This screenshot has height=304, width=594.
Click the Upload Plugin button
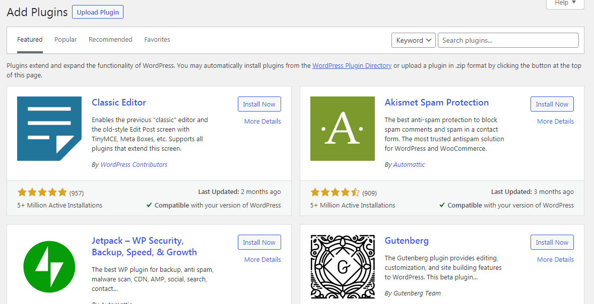pos(98,12)
